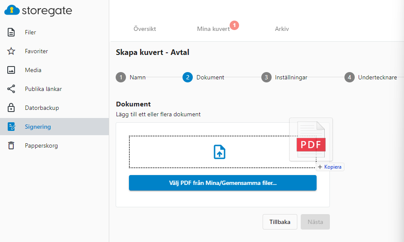Go to the Arkiv tab
Image resolution: width=404 pixels, height=242 pixels.
coord(282,29)
